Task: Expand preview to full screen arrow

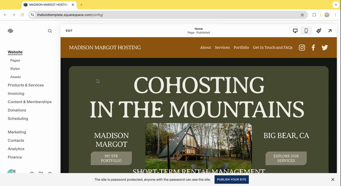Action: pos(330,31)
